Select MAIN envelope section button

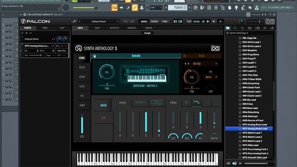[103, 105]
